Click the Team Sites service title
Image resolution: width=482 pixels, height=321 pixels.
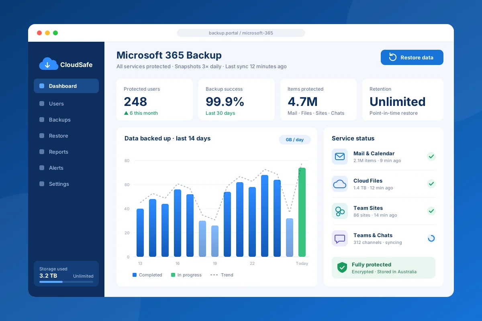pos(368,208)
